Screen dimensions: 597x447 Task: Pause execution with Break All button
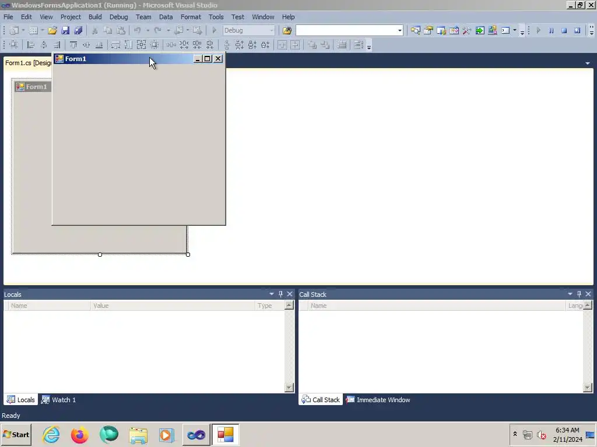(x=552, y=30)
